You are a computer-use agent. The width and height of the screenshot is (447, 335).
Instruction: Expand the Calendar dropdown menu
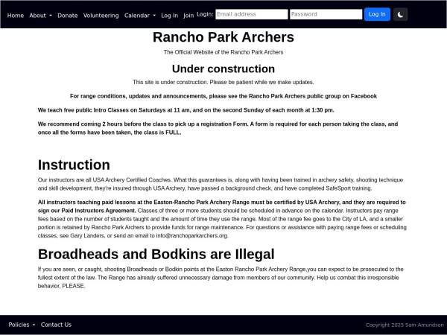tap(140, 16)
